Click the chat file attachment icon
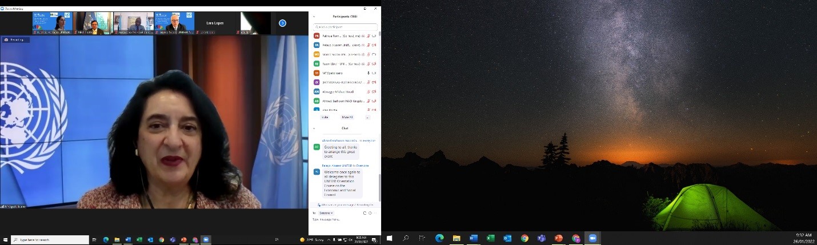Viewport: 817px width, 245px height. click(363, 213)
